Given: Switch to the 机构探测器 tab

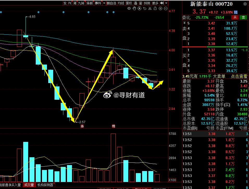Looking at the screenshot, I should [45, 185].
